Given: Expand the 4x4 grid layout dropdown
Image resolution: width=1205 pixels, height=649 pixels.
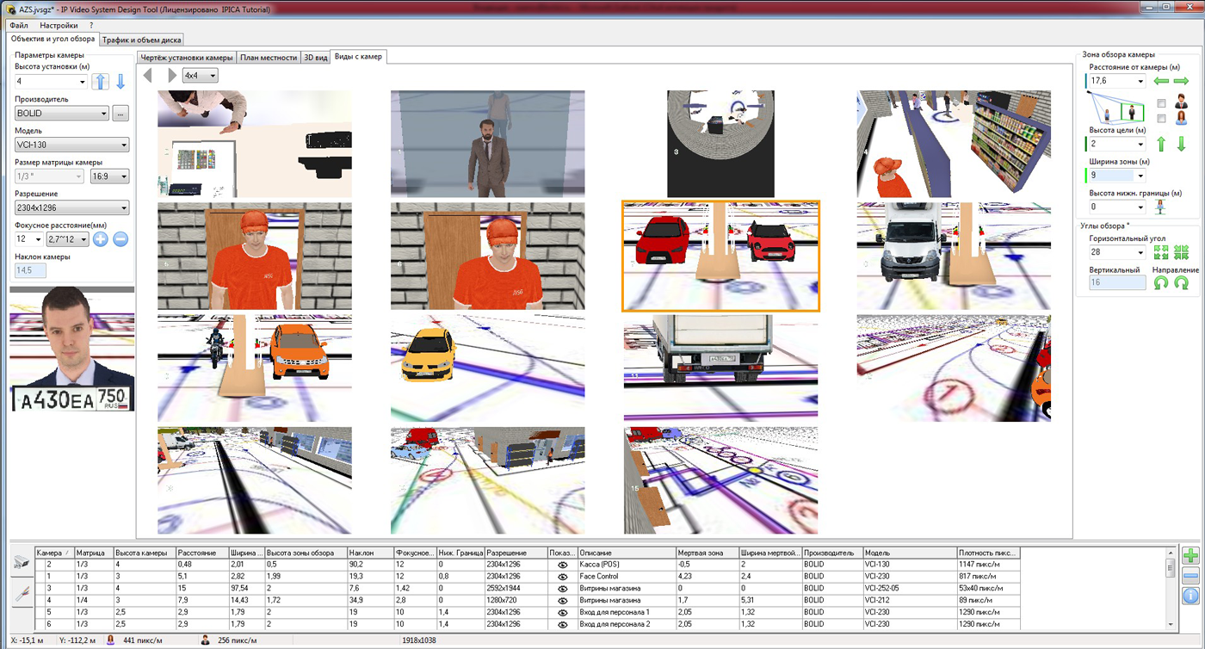Looking at the screenshot, I should point(212,76).
